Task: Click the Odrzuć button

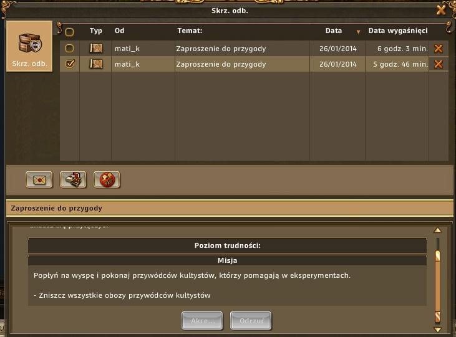Action: (x=251, y=321)
